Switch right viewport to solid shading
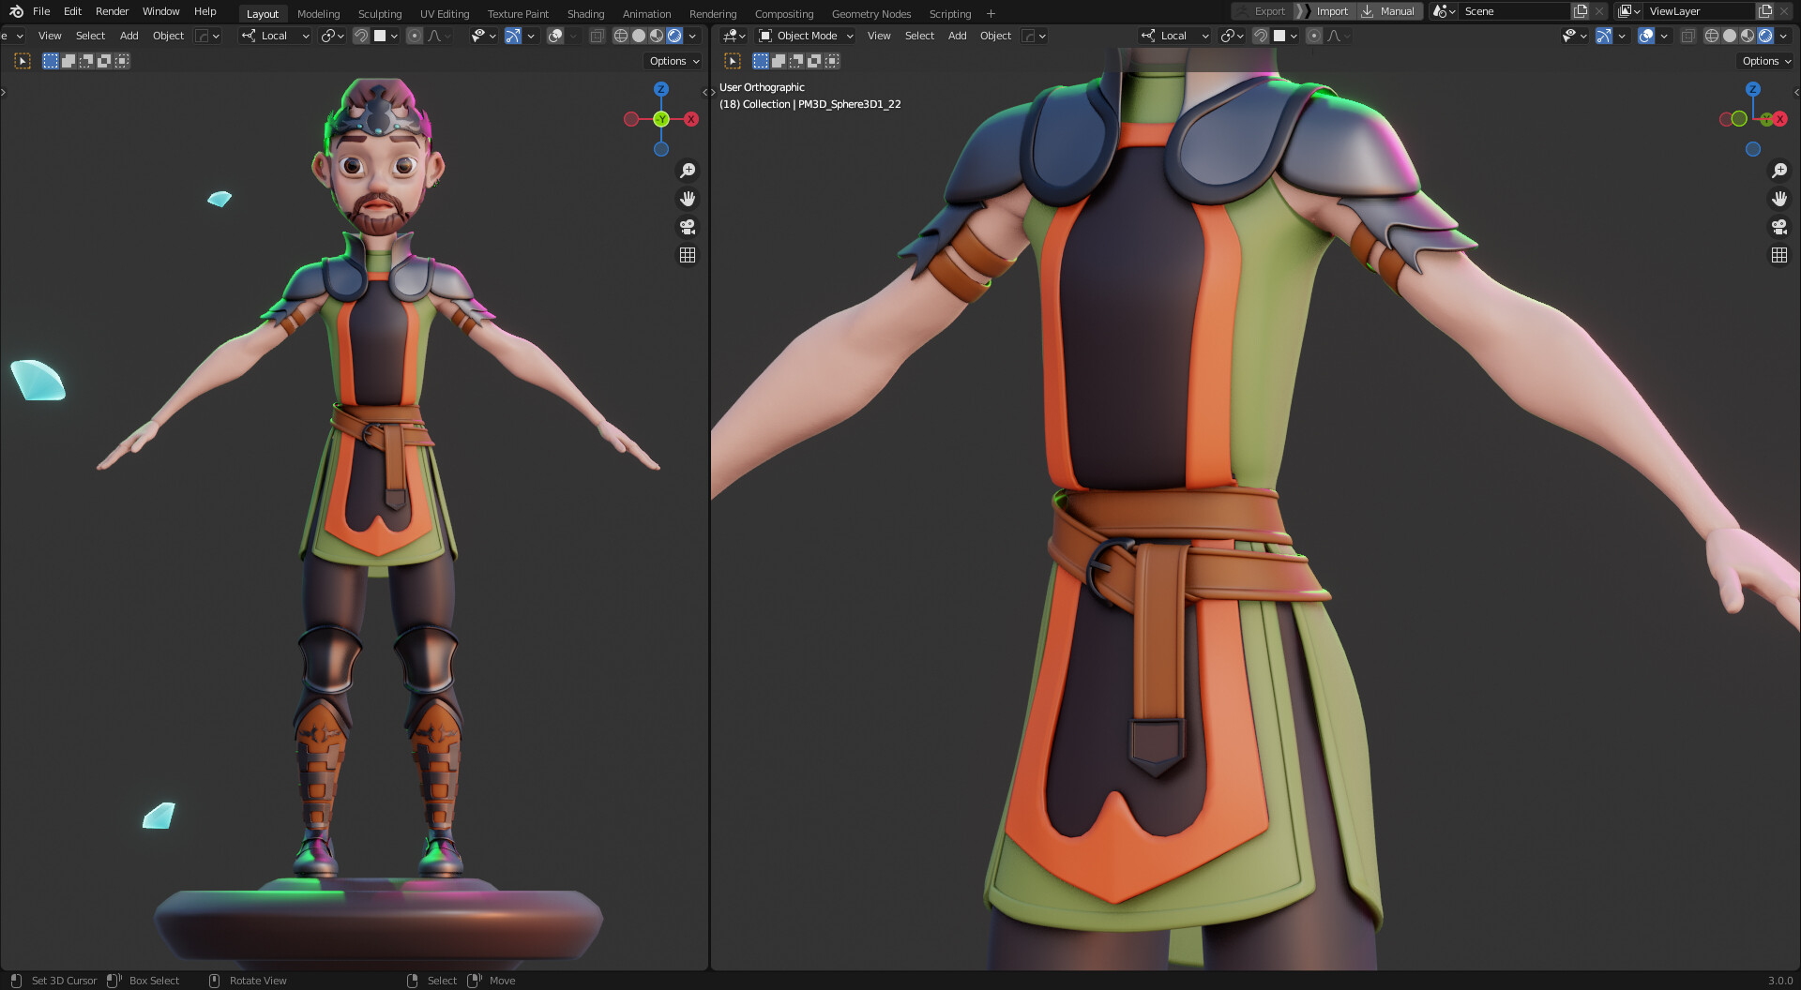Screen dimensions: 1801x990 click(x=1729, y=36)
